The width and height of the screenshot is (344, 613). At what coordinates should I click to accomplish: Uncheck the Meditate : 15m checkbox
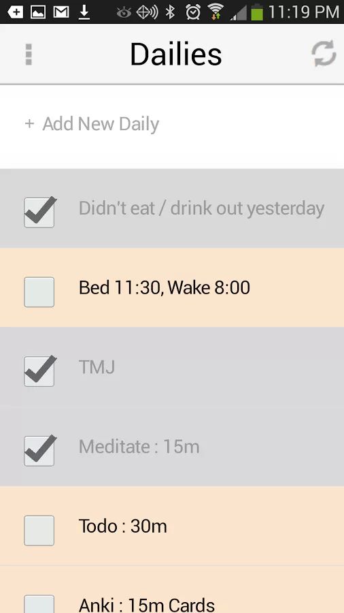[39, 451]
